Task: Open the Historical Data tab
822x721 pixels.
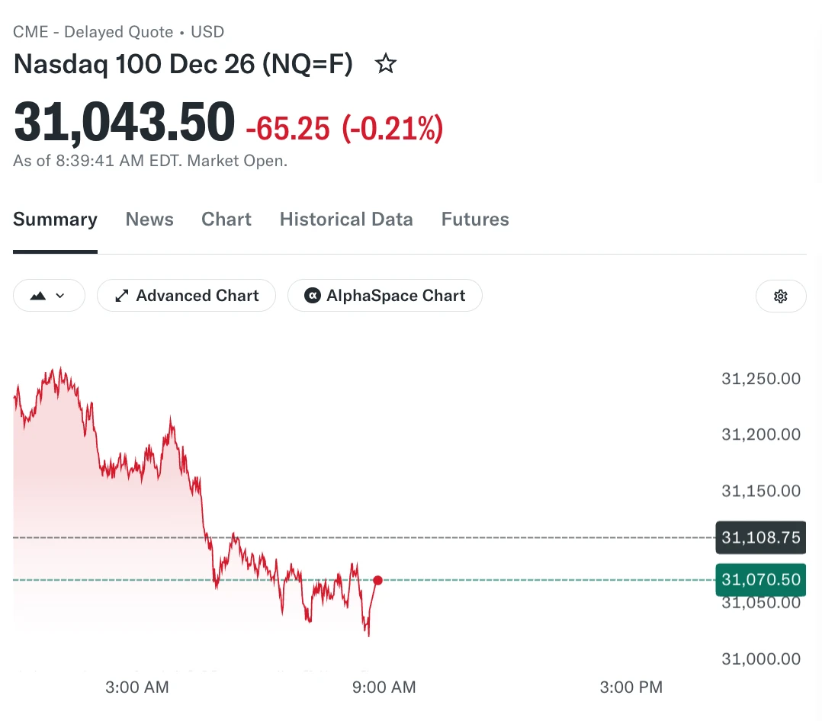Action: click(x=346, y=219)
